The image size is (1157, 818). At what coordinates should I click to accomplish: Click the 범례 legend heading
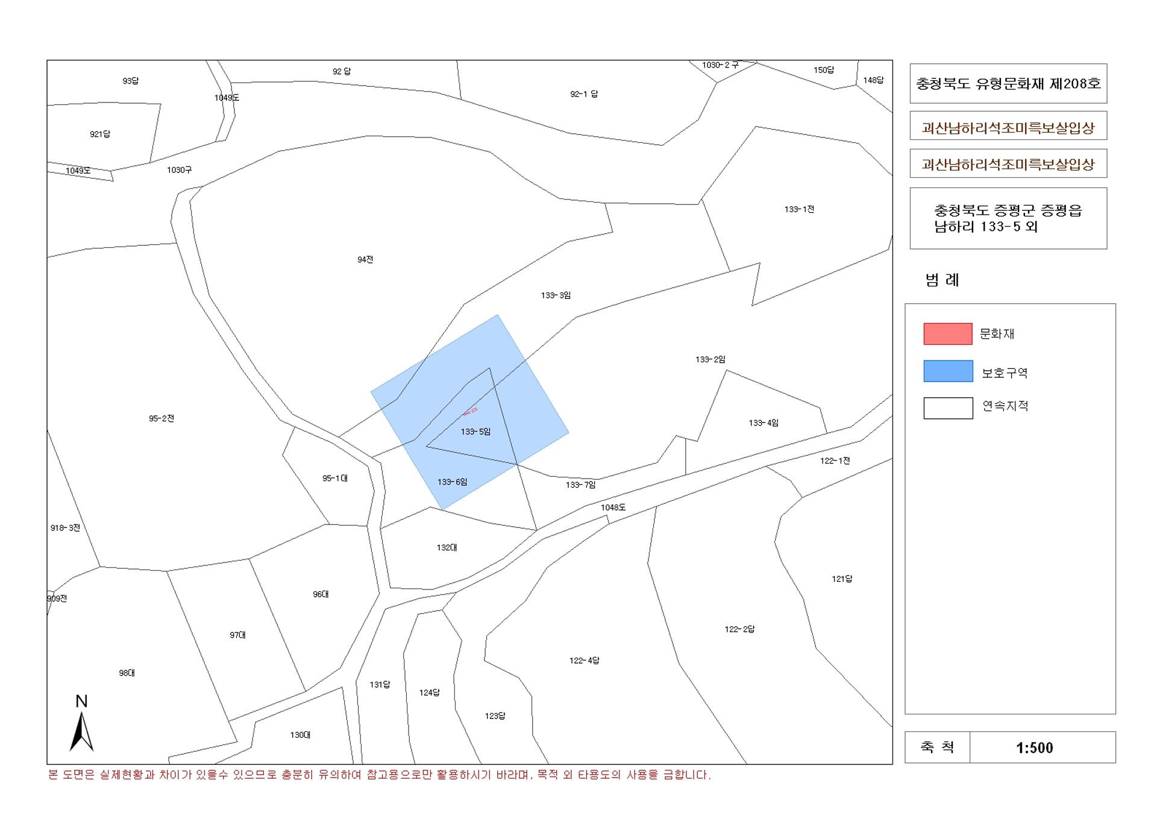[941, 280]
